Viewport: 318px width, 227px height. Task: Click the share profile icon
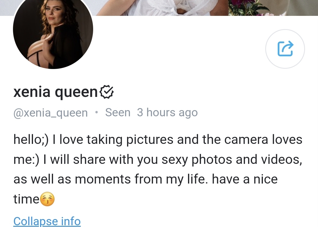pyautogui.click(x=285, y=49)
